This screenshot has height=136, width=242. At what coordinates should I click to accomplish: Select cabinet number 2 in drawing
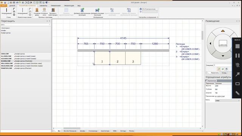click(x=118, y=58)
